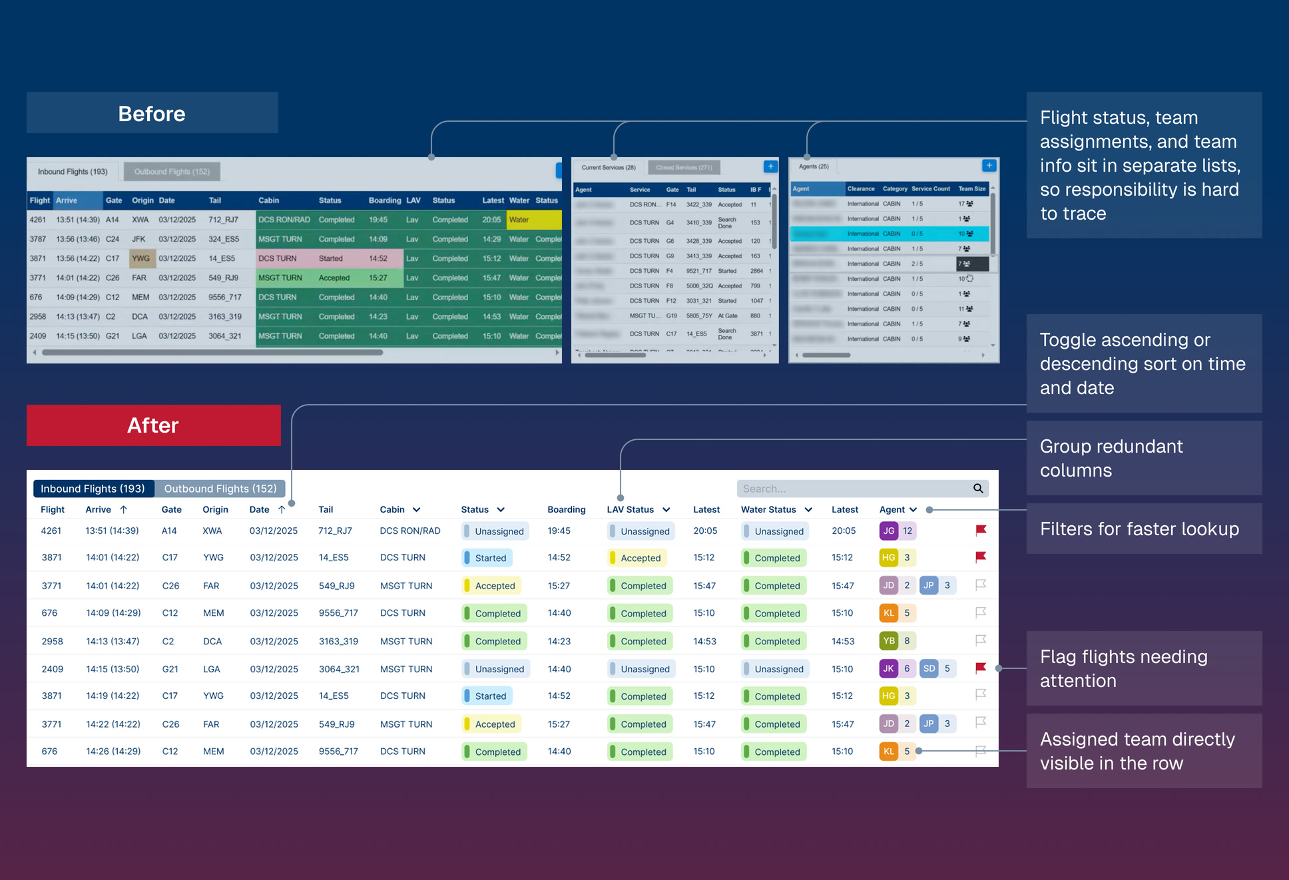Screen dimensions: 1289x880
Task: Toggle the flag on 14:26 flight 676 row
Action: click(981, 750)
